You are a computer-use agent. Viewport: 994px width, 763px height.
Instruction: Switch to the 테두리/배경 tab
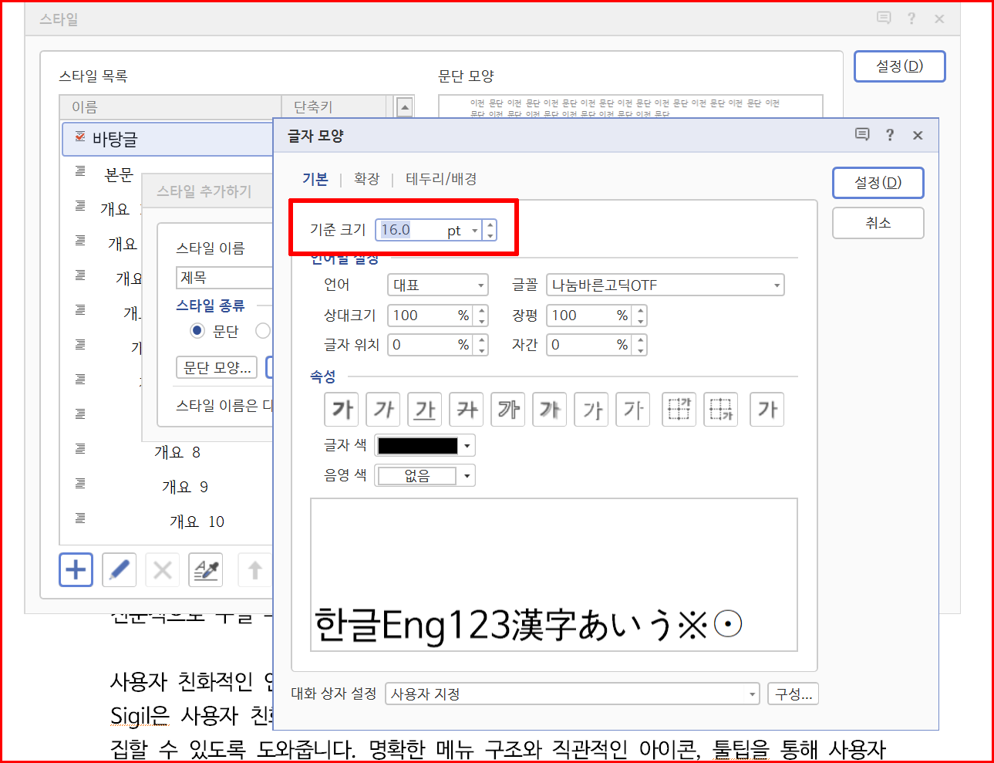tap(441, 179)
